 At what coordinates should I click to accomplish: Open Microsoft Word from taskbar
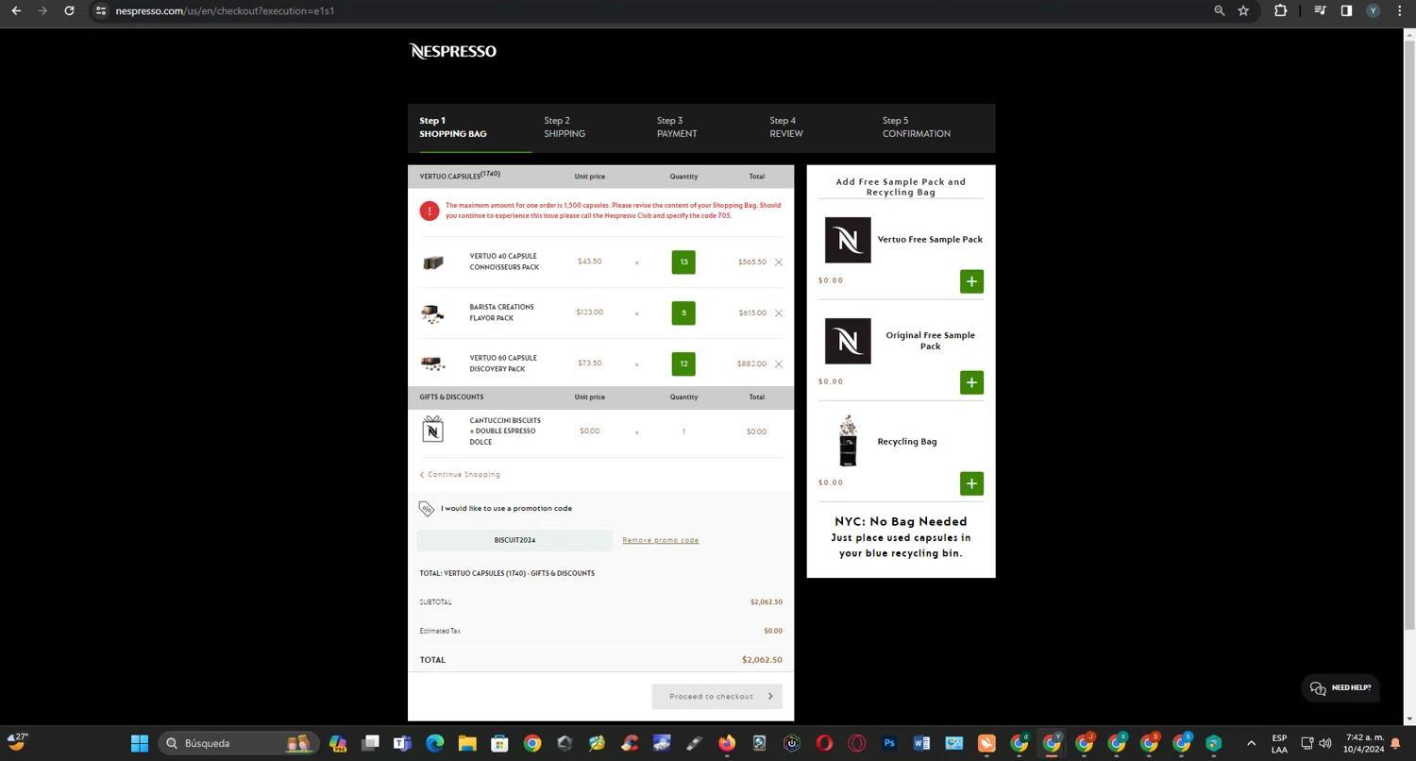921,744
